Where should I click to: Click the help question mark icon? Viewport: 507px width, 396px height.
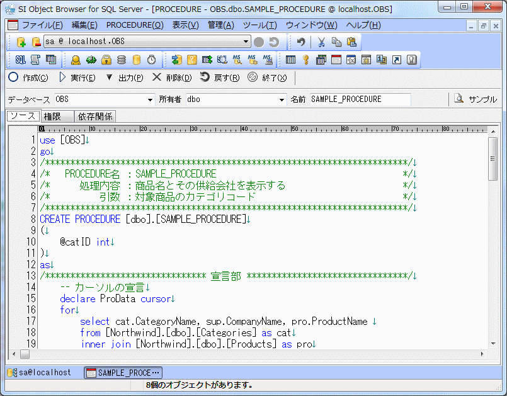(x=412, y=60)
